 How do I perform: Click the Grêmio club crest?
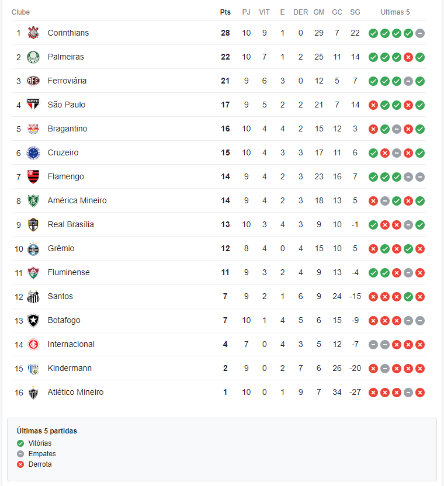[33, 249]
